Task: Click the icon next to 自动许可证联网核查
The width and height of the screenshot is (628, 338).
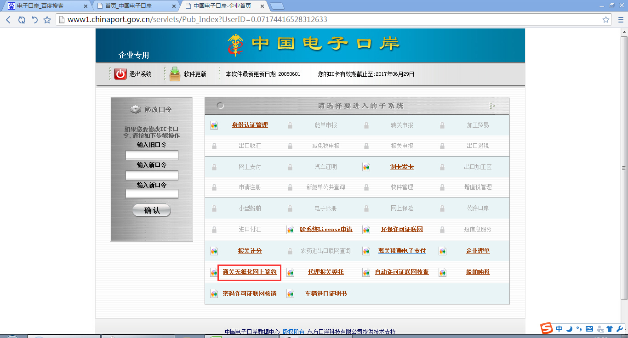Action: [366, 272]
